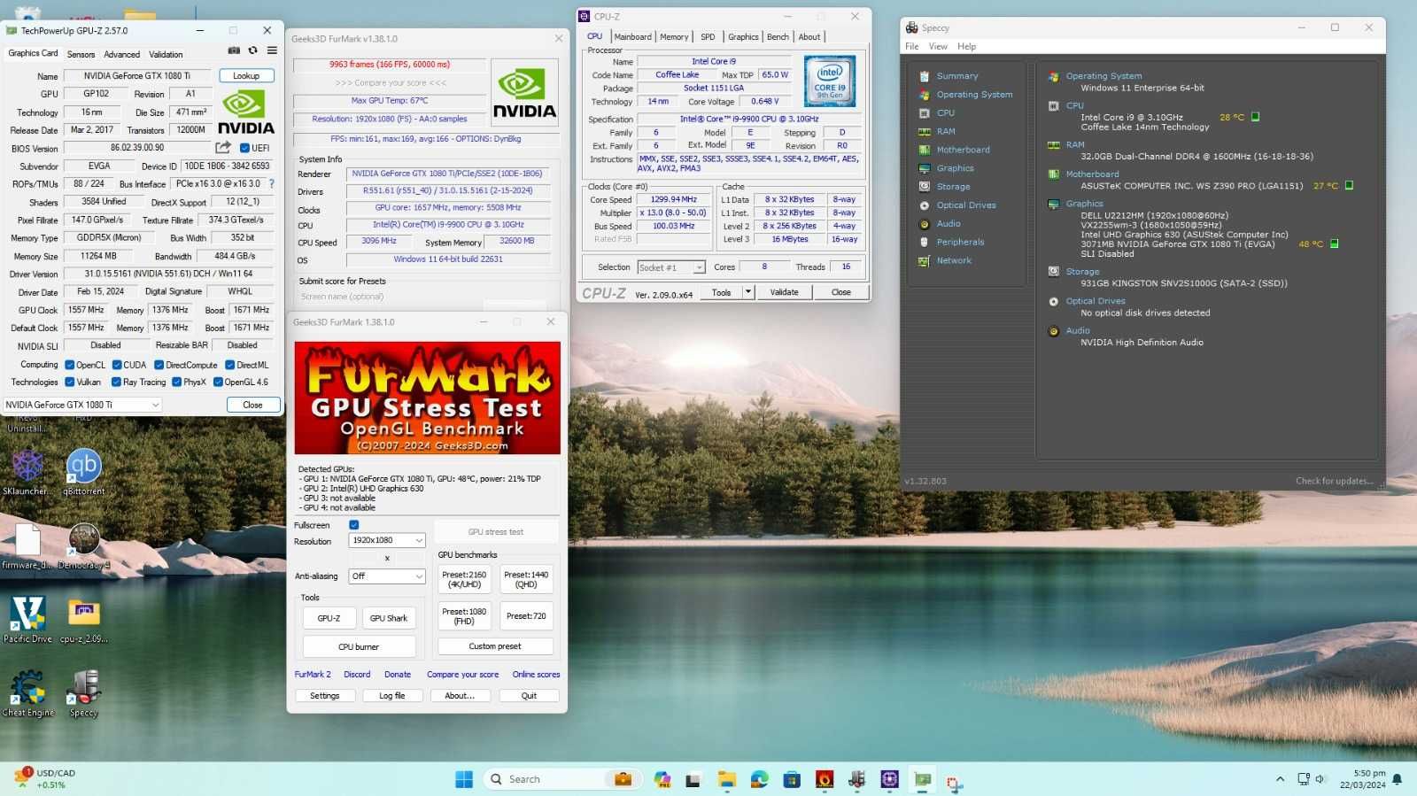The image size is (1417, 796).
Task: Switch to the Validation tab in GPU-Z
Action: click(x=166, y=54)
